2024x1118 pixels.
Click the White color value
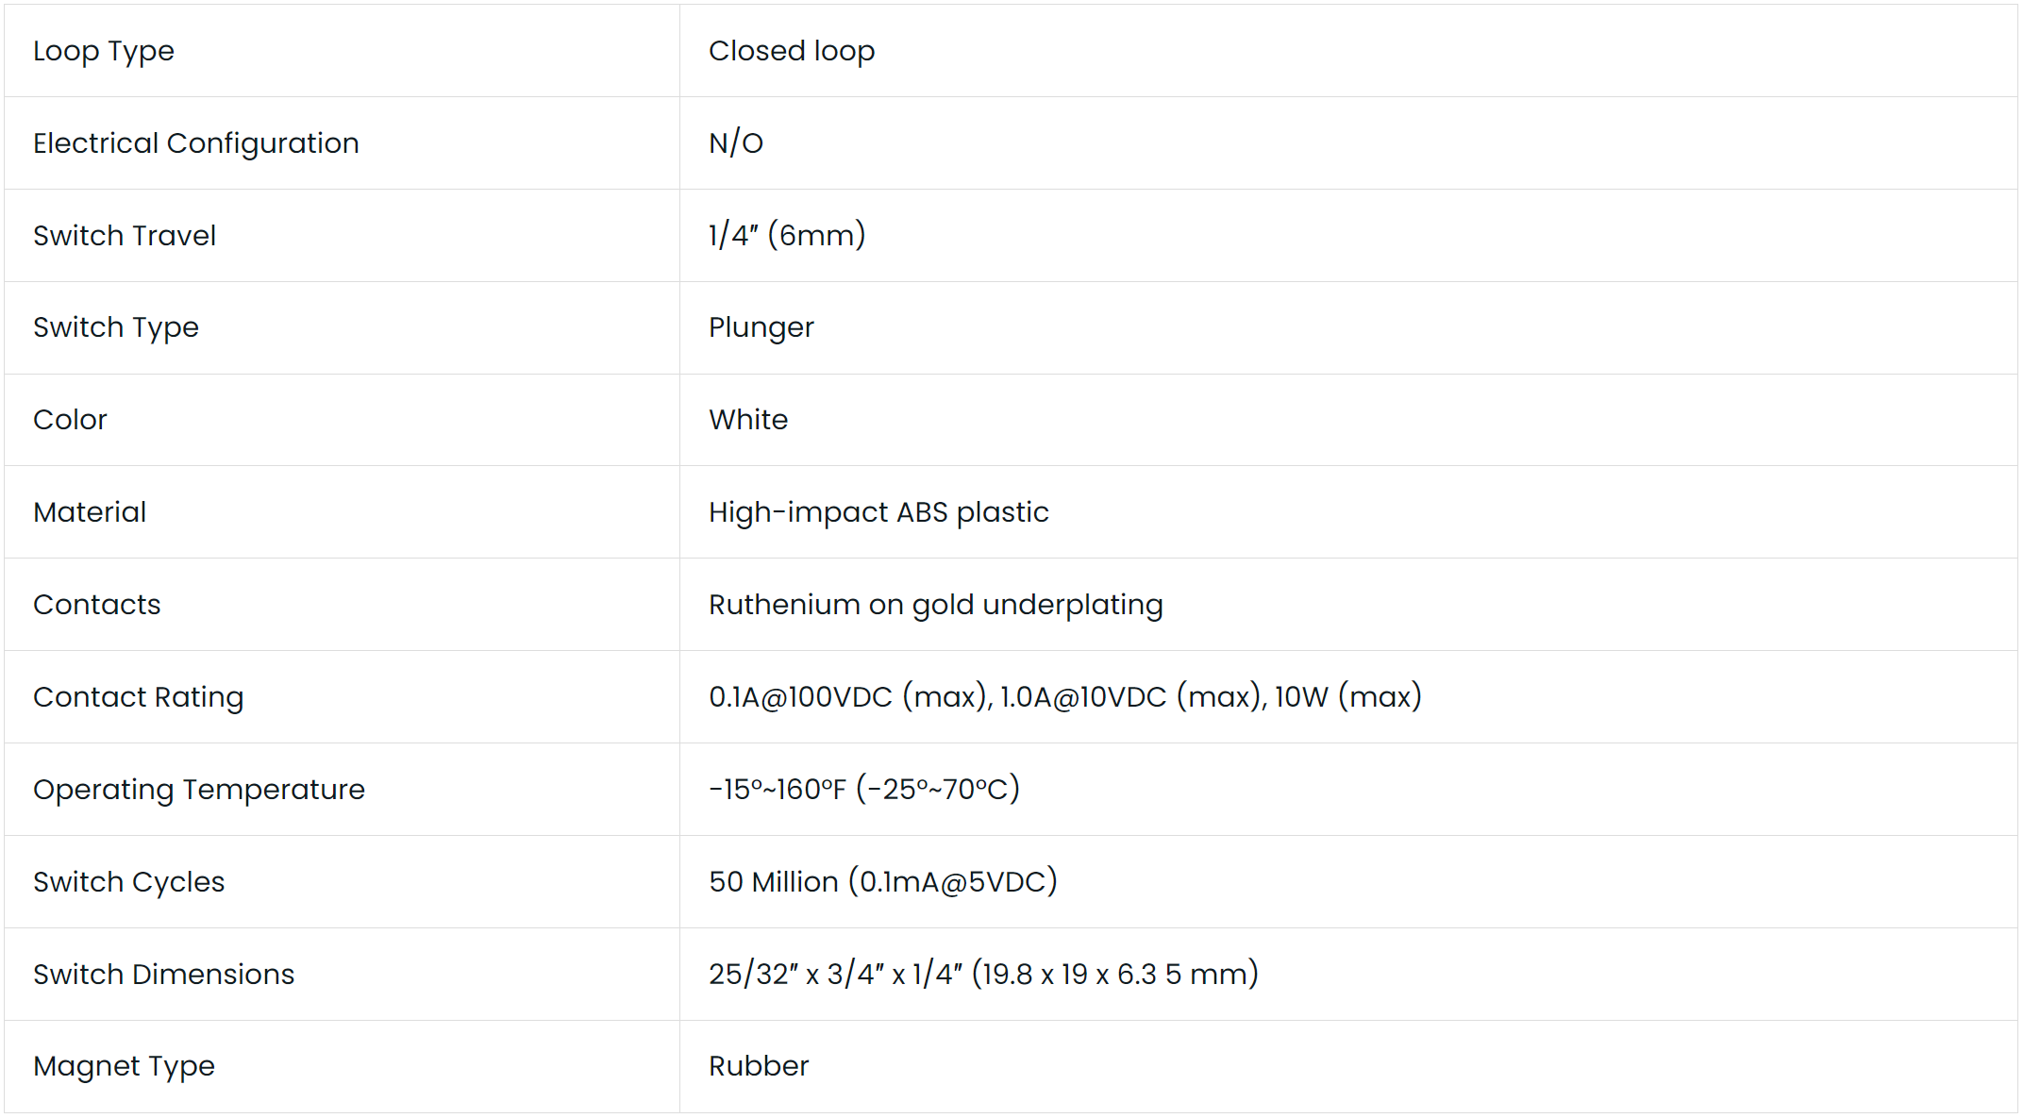tap(748, 420)
